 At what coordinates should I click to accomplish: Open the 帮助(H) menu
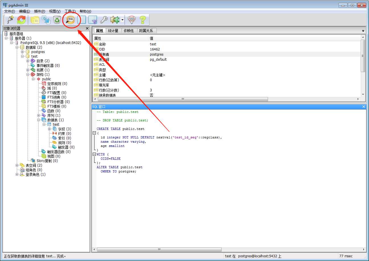point(85,11)
